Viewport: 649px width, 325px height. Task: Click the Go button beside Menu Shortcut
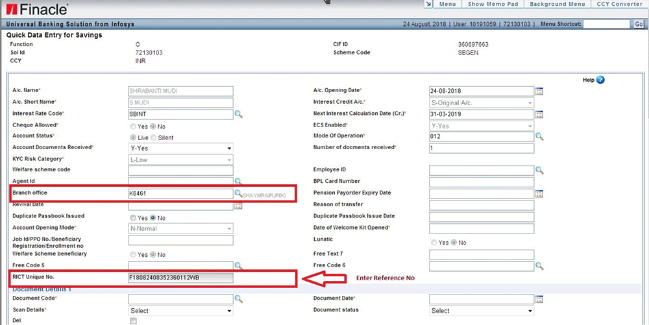(x=639, y=24)
